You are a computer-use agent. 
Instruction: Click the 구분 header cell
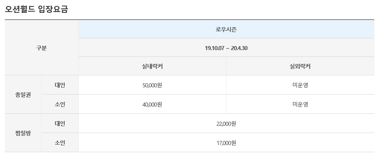click(42, 48)
